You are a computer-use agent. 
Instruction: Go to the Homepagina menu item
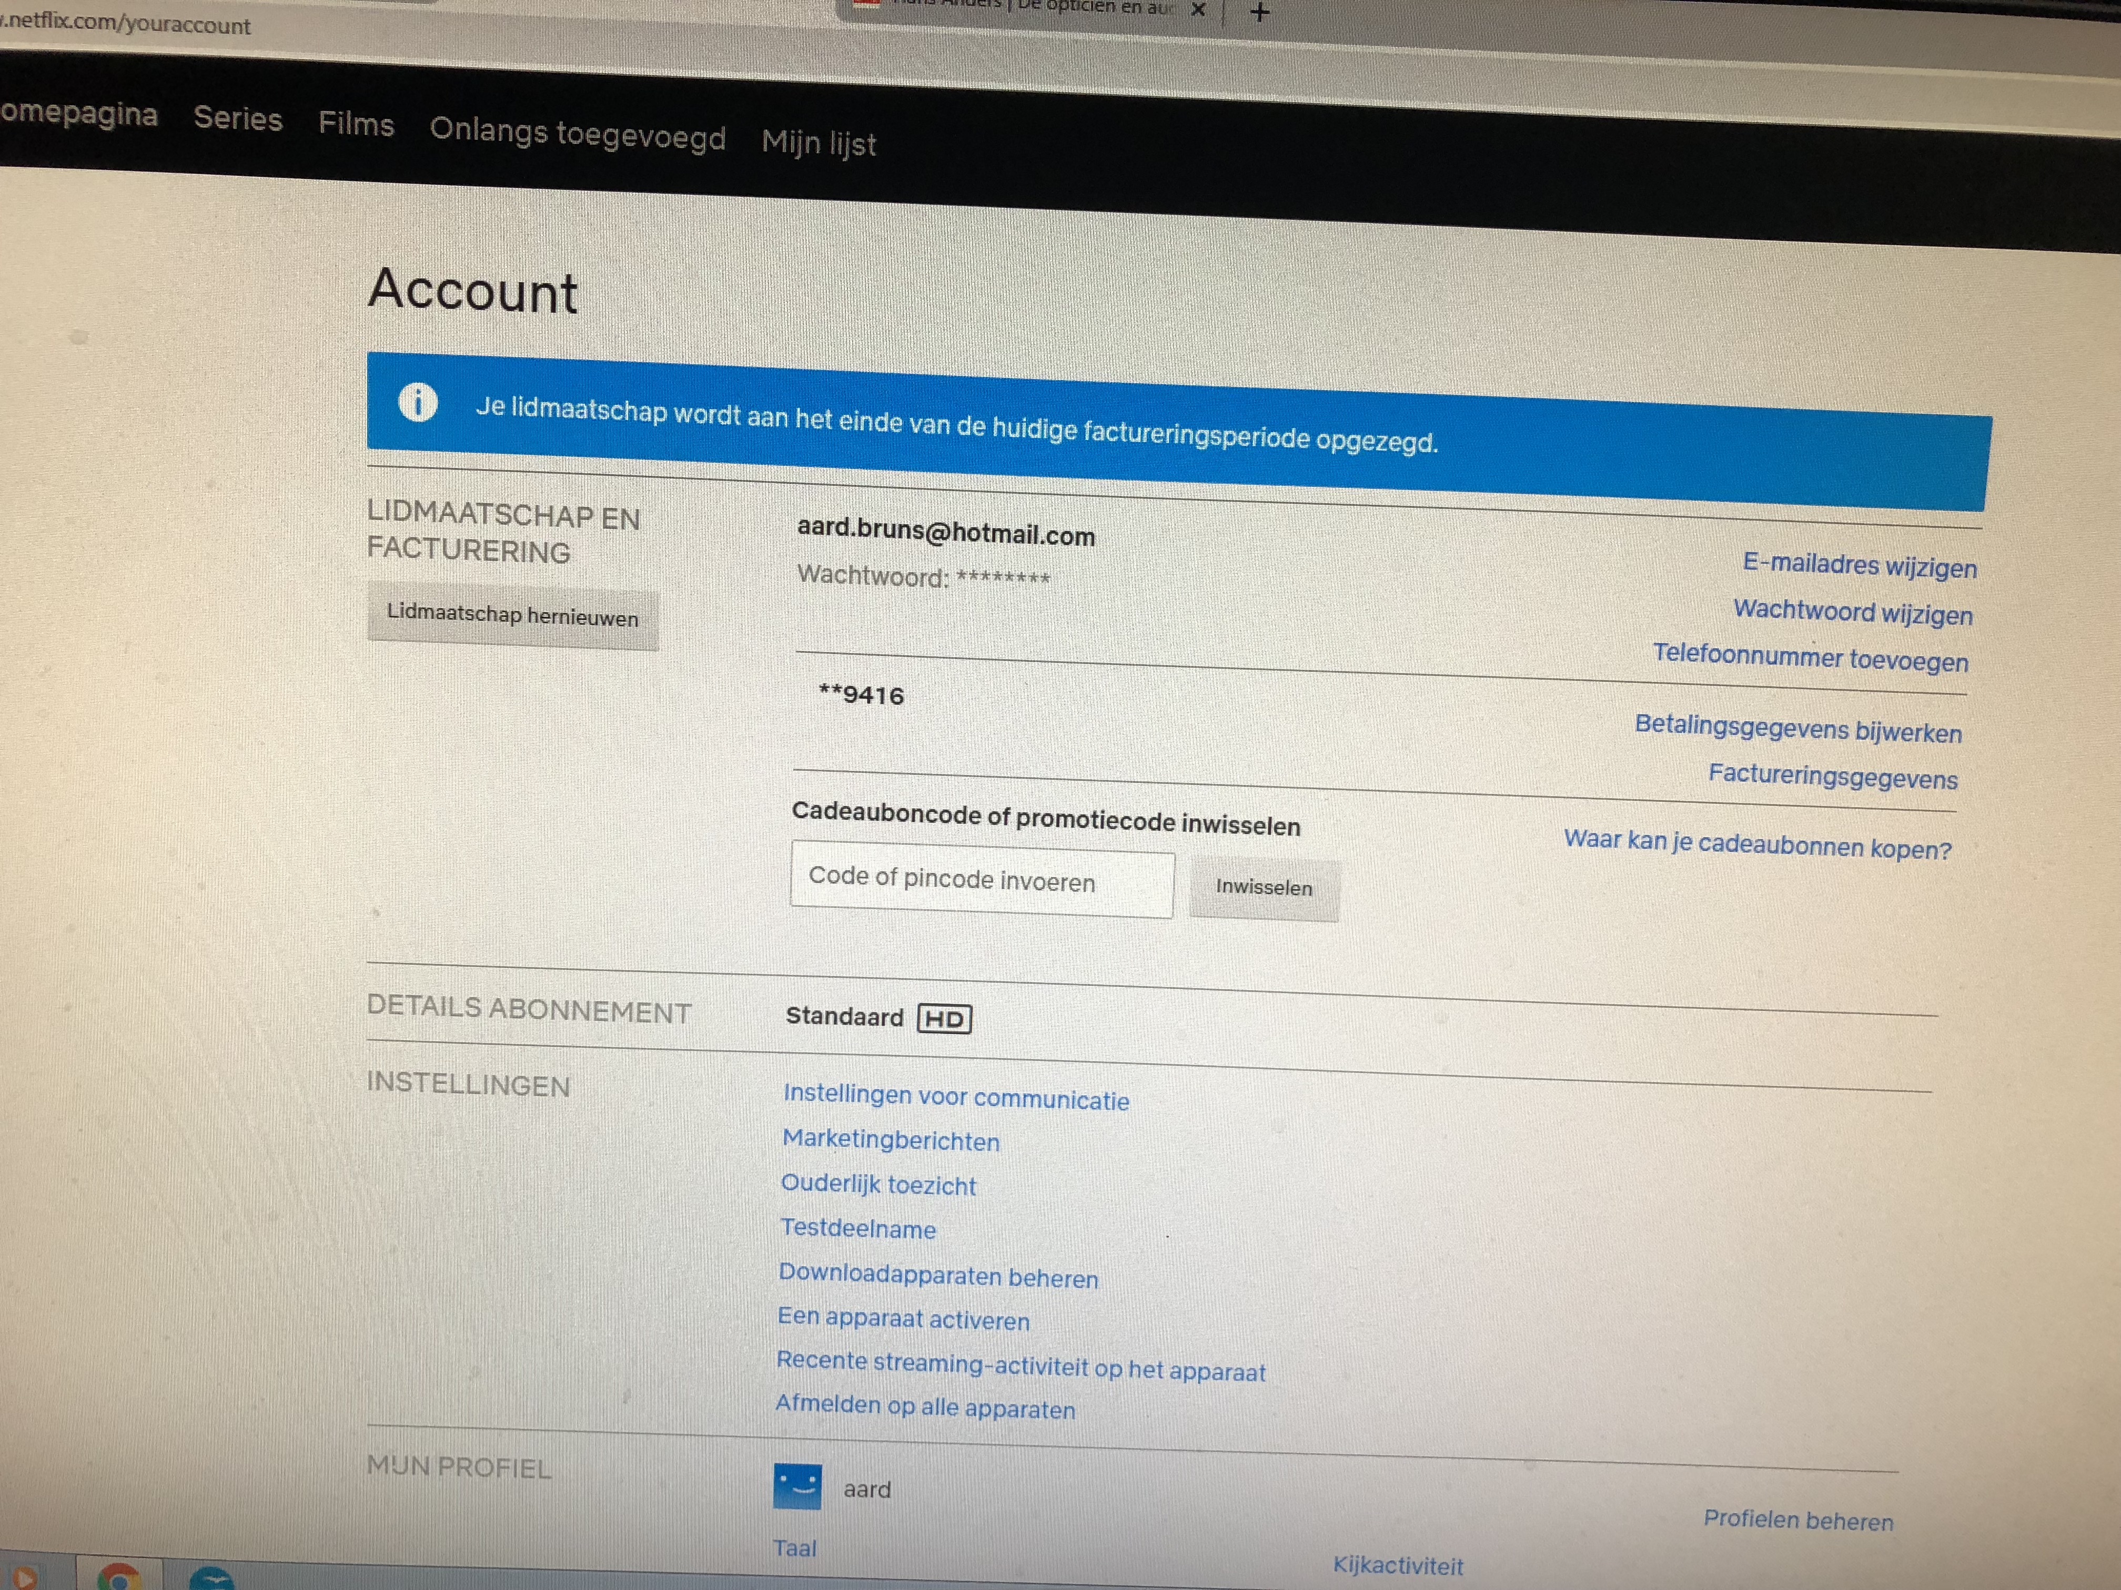78,112
